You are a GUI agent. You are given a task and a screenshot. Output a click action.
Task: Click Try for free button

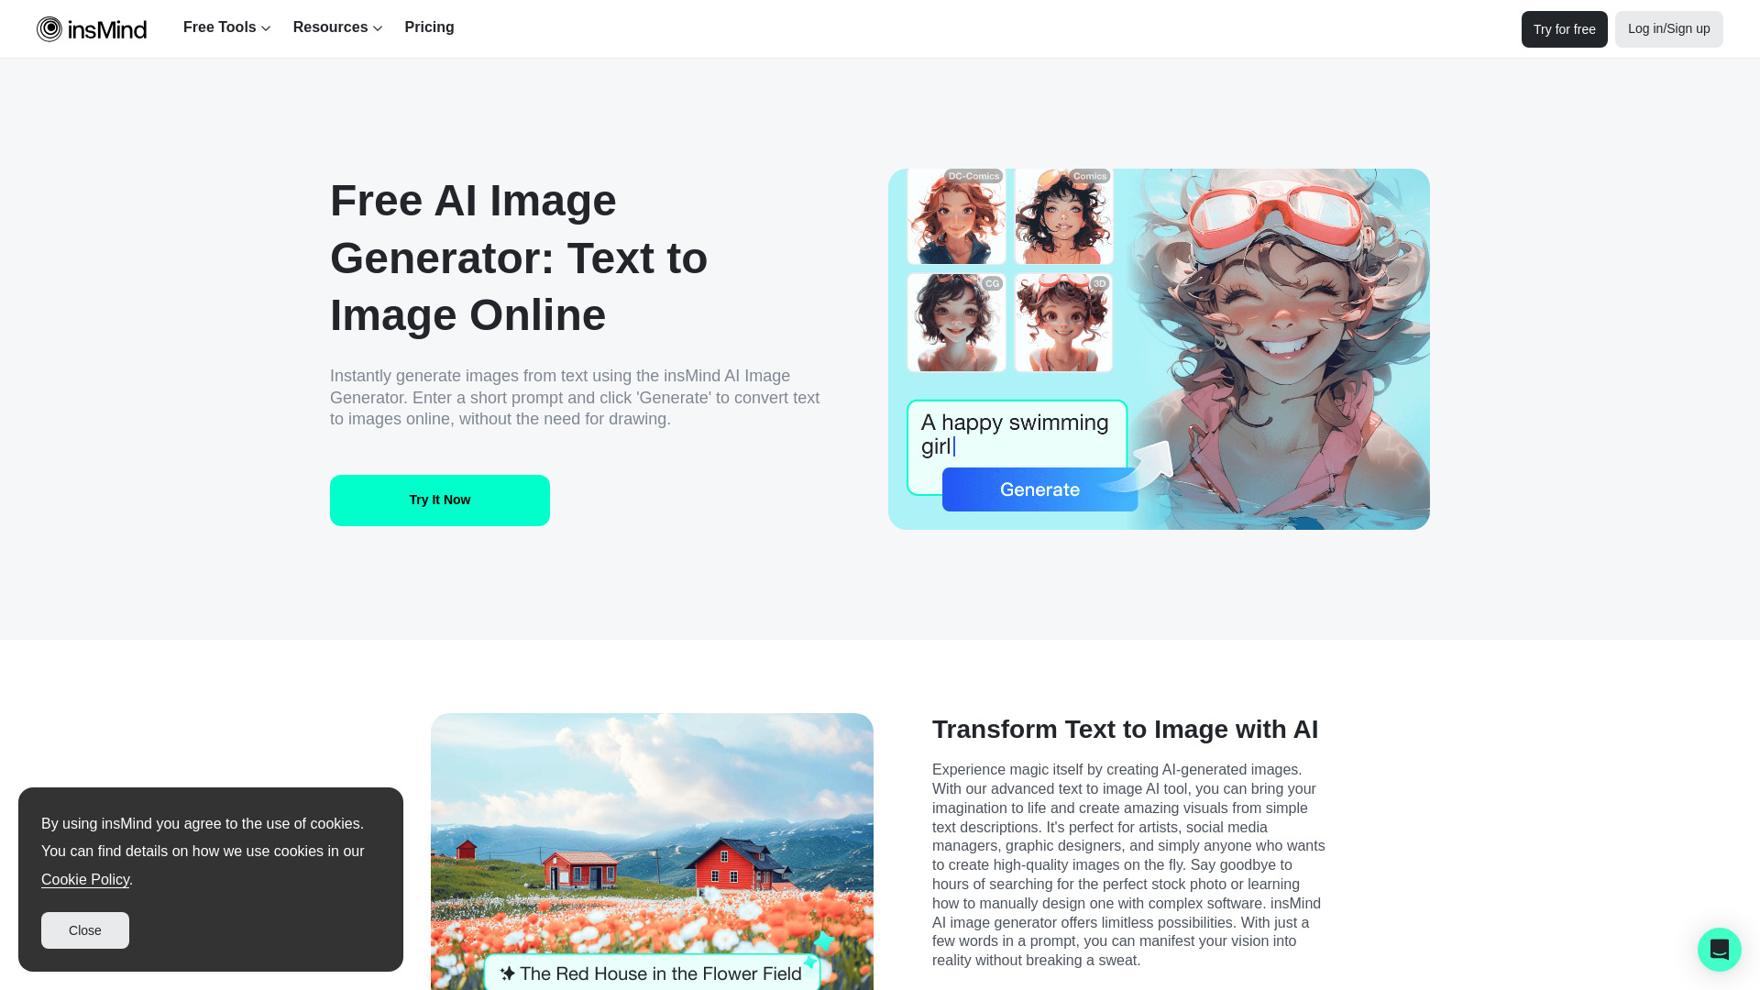click(x=1564, y=29)
